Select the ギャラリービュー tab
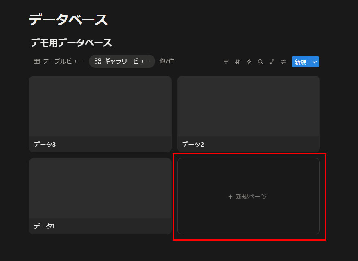Screen dimensions: 358x261 (x=122, y=61)
